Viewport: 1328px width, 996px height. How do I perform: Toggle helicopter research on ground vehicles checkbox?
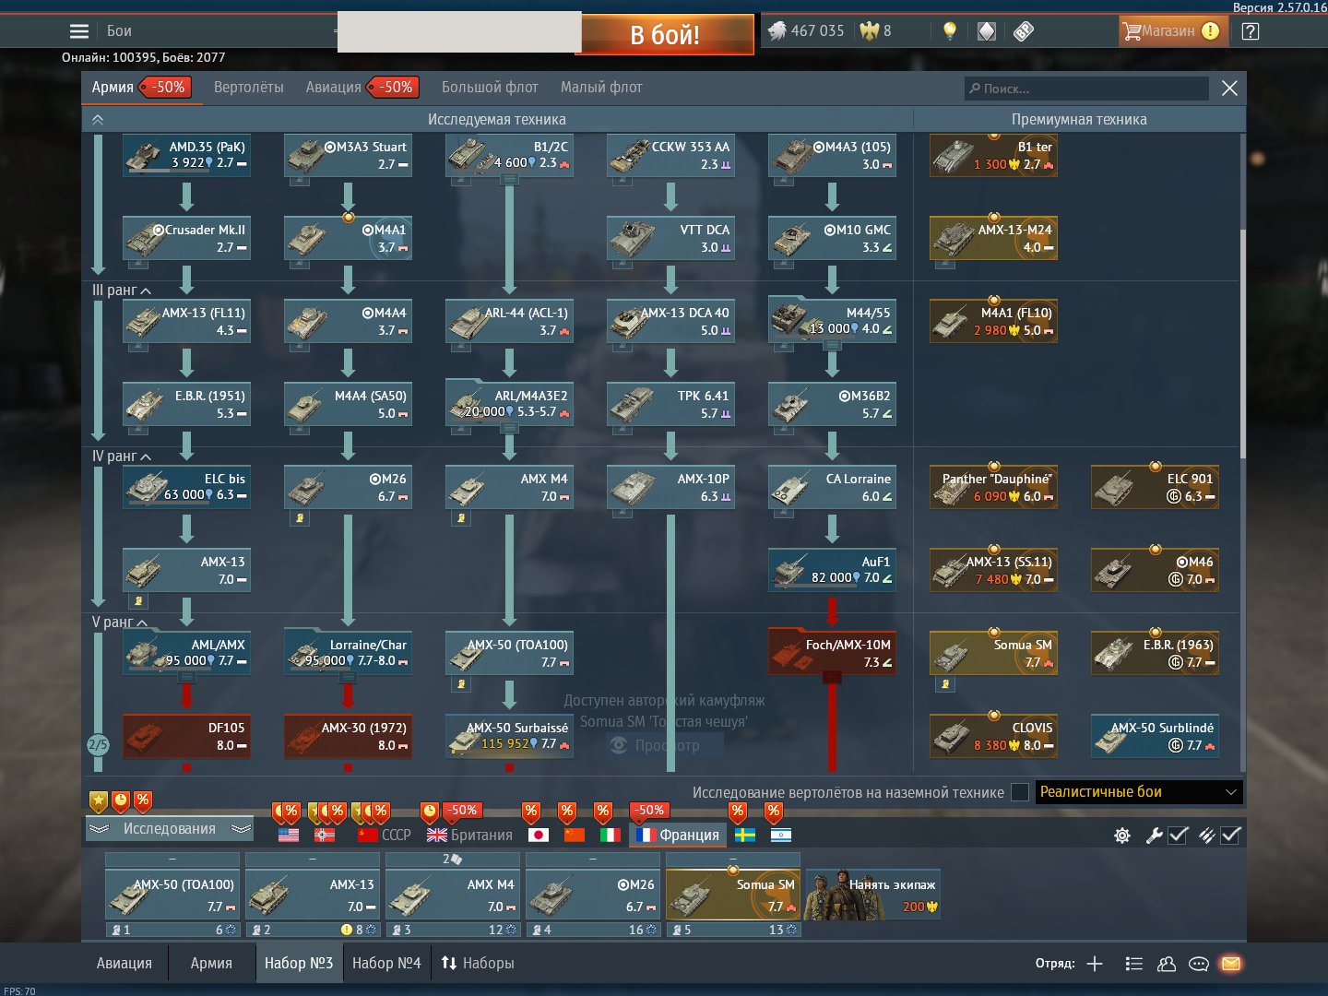coord(1020,792)
